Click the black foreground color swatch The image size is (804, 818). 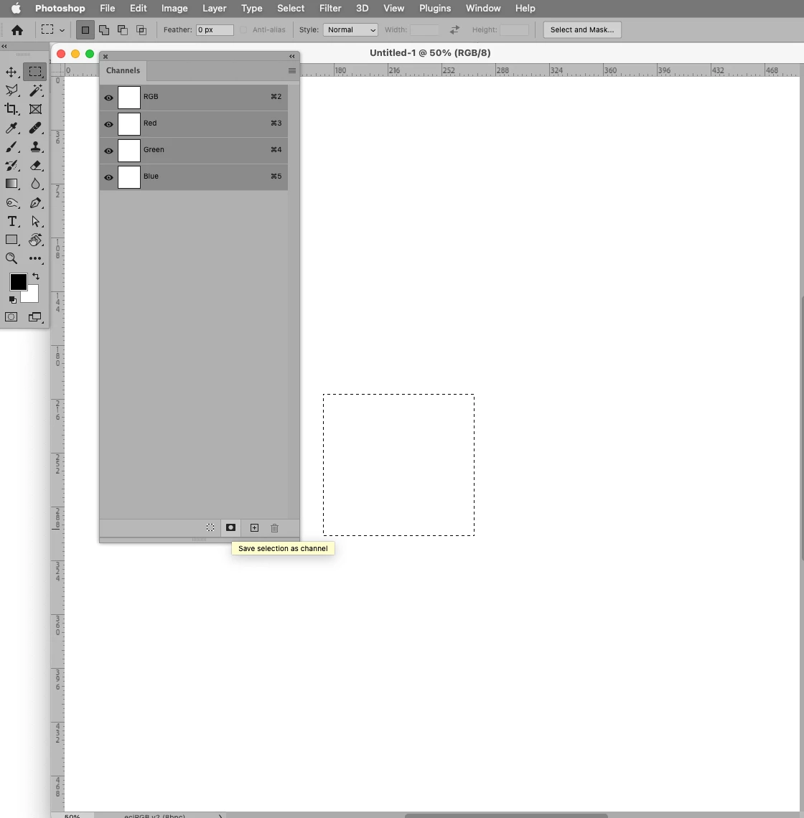[x=18, y=282]
